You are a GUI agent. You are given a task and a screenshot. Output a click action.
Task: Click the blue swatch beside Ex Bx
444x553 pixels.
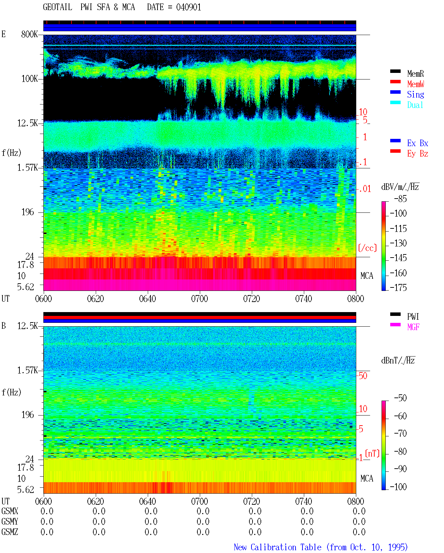[395, 141]
